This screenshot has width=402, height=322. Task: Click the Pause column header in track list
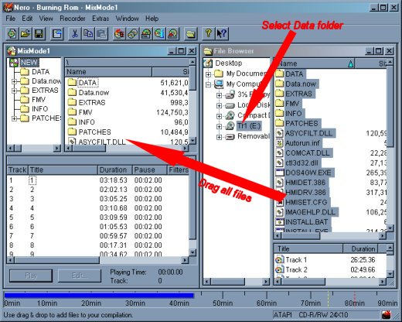pos(149,170)
